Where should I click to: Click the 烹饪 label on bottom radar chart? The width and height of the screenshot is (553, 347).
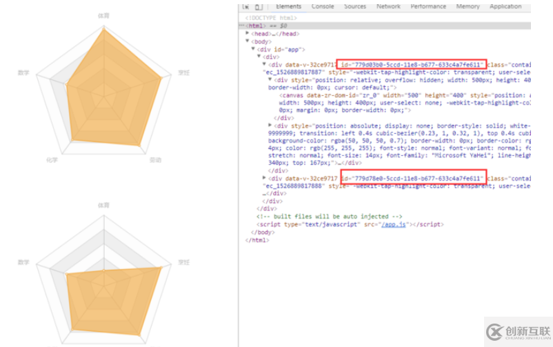(x=183, y=262)
